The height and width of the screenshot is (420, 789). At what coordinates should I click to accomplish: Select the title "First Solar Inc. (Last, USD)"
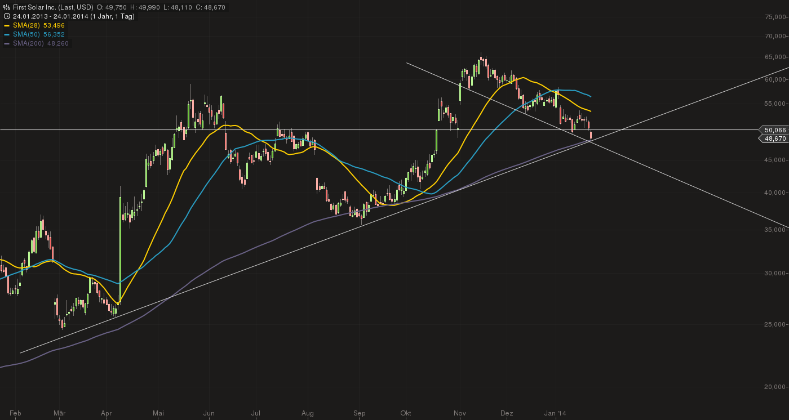(x=52, y=7)
